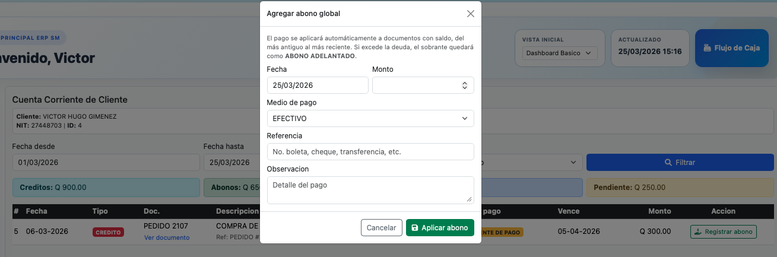Open the Ver documento link
The width and height of the screenshot is (777, 257).
167,237
